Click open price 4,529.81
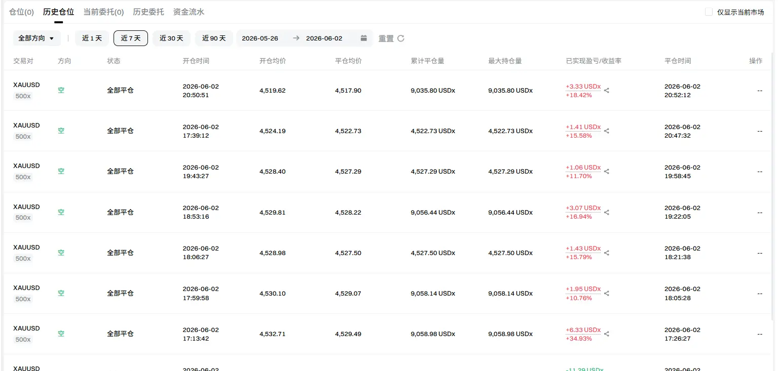Image resolution: width=778 pixels, height=371 pixels. 272,213
